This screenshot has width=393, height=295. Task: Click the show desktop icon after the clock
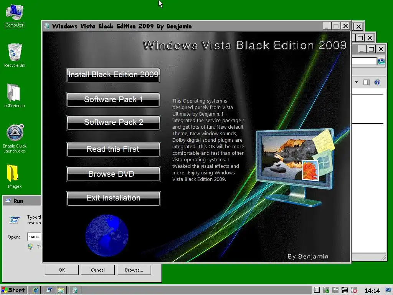[x=388, y=290]
